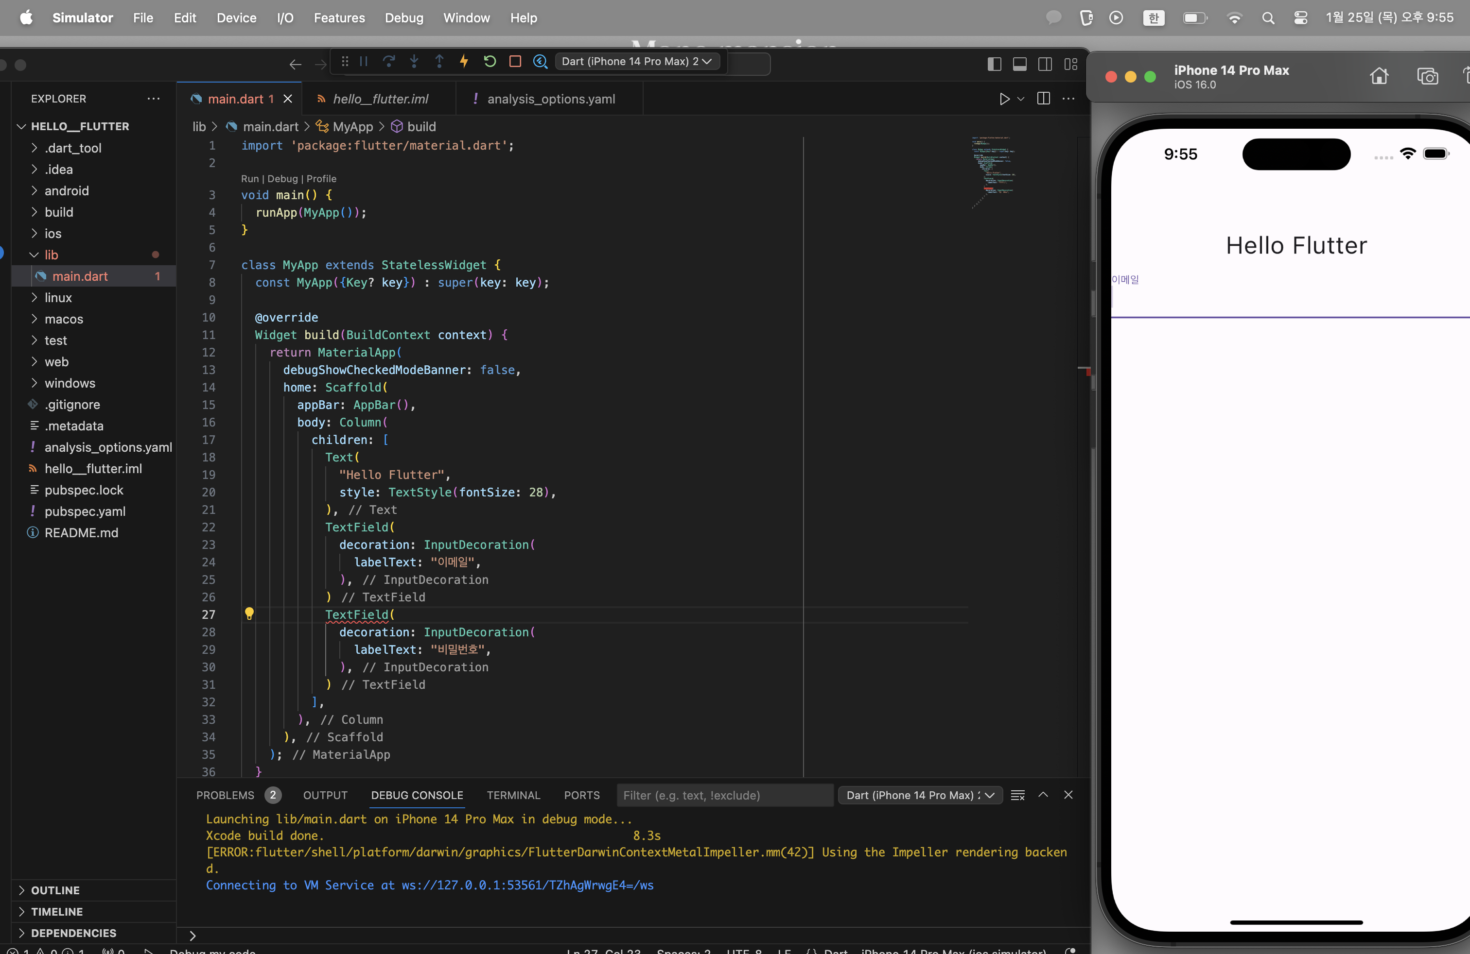The height and width of the screenshot is (954, 1470).
Task: Expand the android folder
Action: tap(67, 191)
